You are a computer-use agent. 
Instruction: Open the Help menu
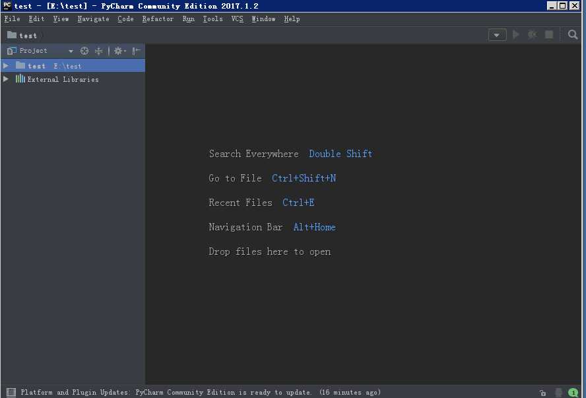point(292,18)
